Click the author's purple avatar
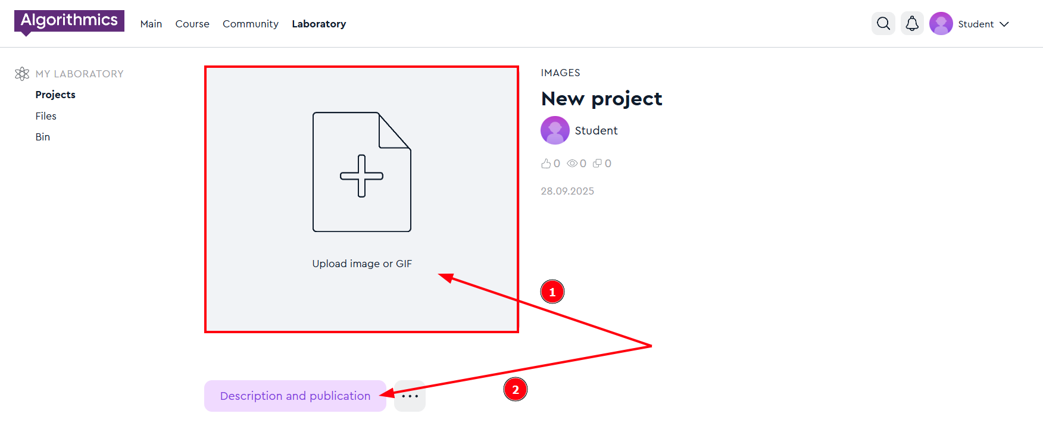Viewport: 1043px width, 429px height. tap(555, 130)
